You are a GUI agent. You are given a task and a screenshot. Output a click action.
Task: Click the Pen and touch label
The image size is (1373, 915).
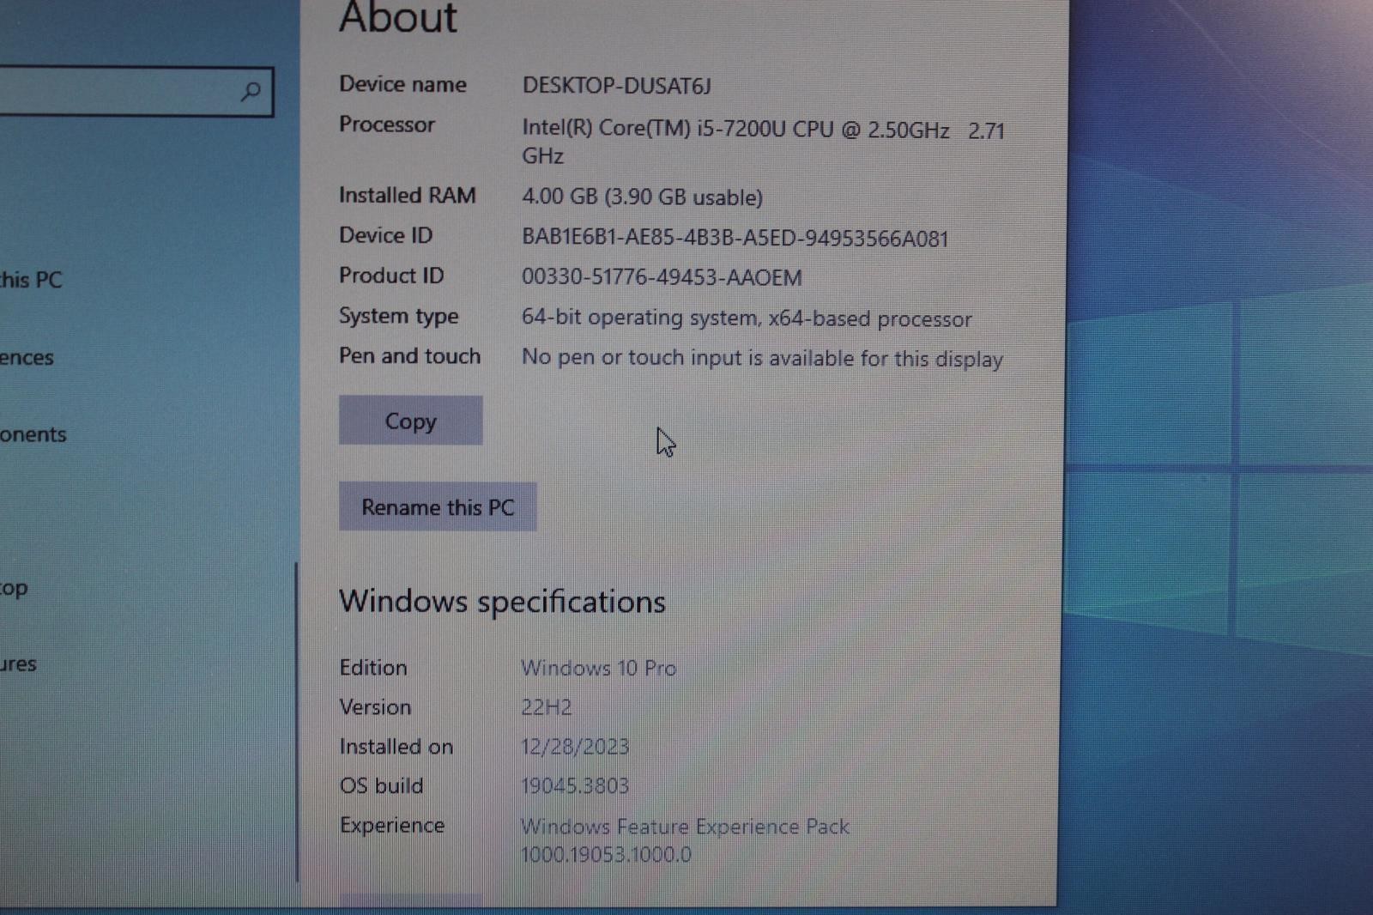pos(409,356)
